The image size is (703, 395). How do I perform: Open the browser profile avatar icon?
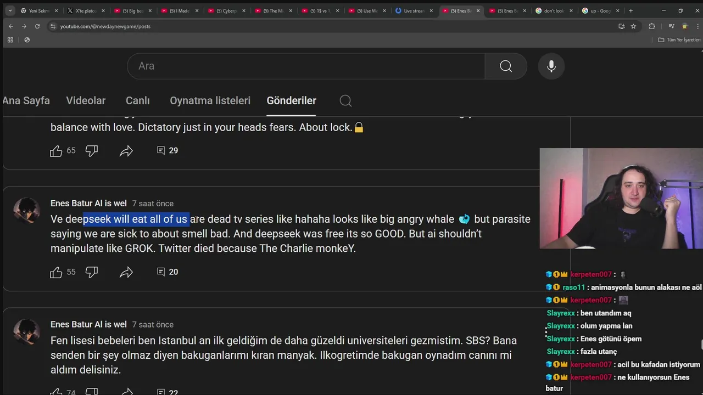tap(685, 26)
